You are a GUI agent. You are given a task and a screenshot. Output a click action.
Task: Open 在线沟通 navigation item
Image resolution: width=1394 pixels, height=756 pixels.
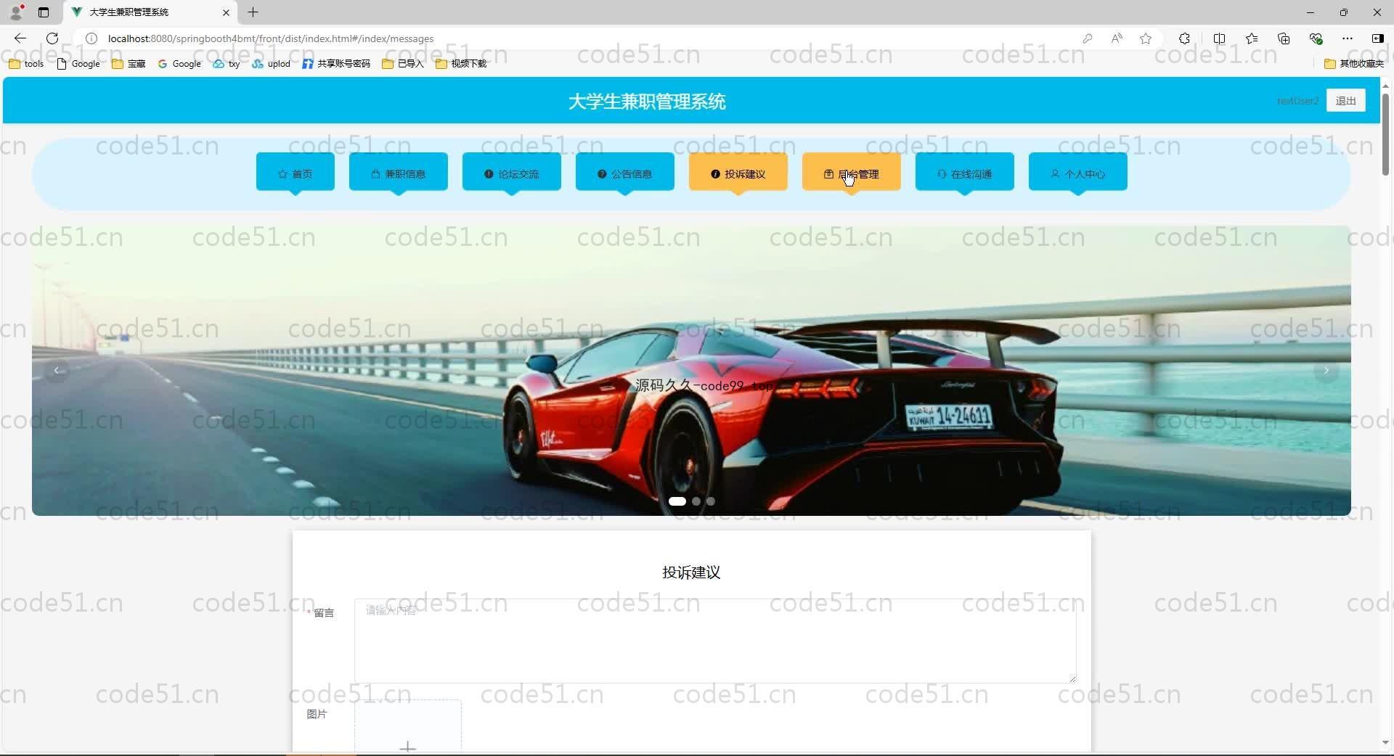click(965, 172)
